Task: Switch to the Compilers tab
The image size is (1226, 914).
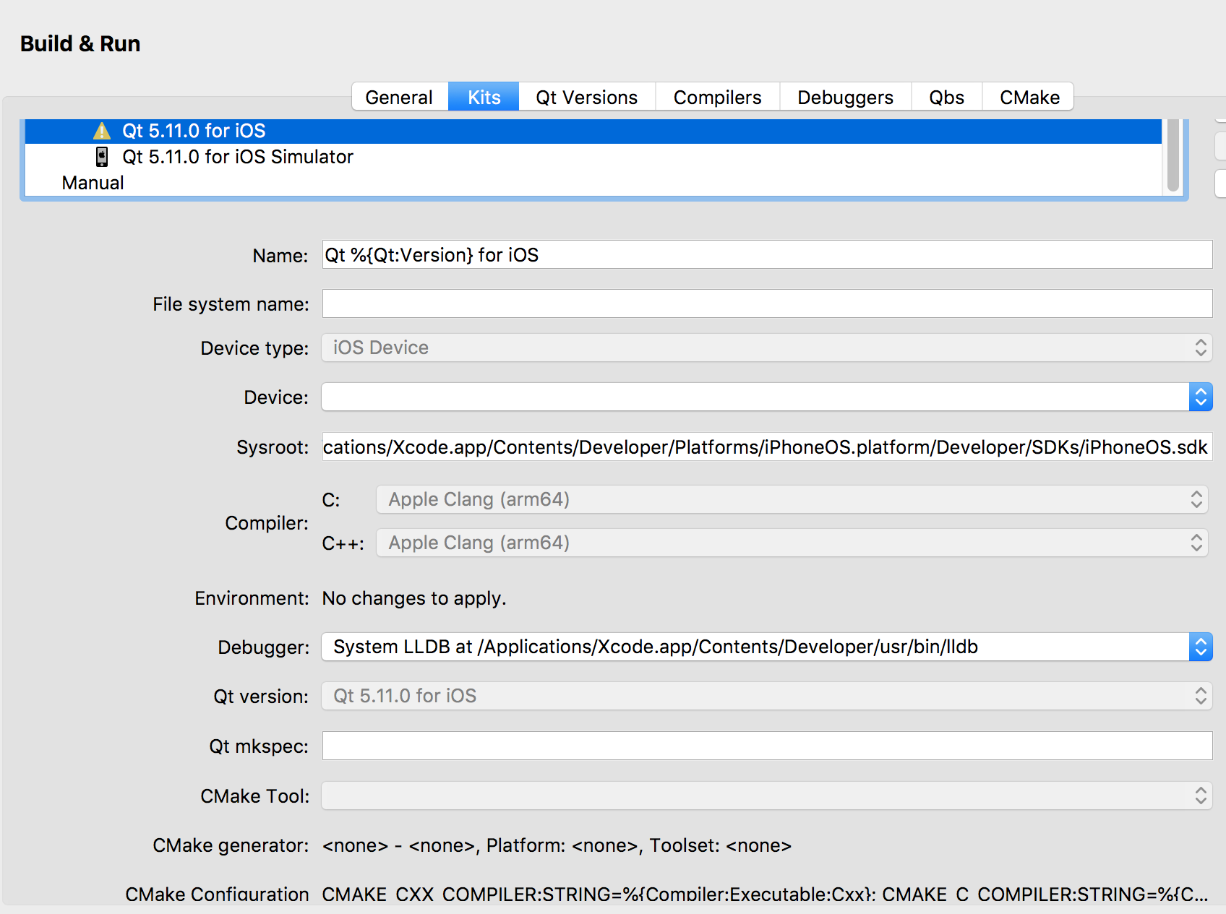Action: point(717,97)
